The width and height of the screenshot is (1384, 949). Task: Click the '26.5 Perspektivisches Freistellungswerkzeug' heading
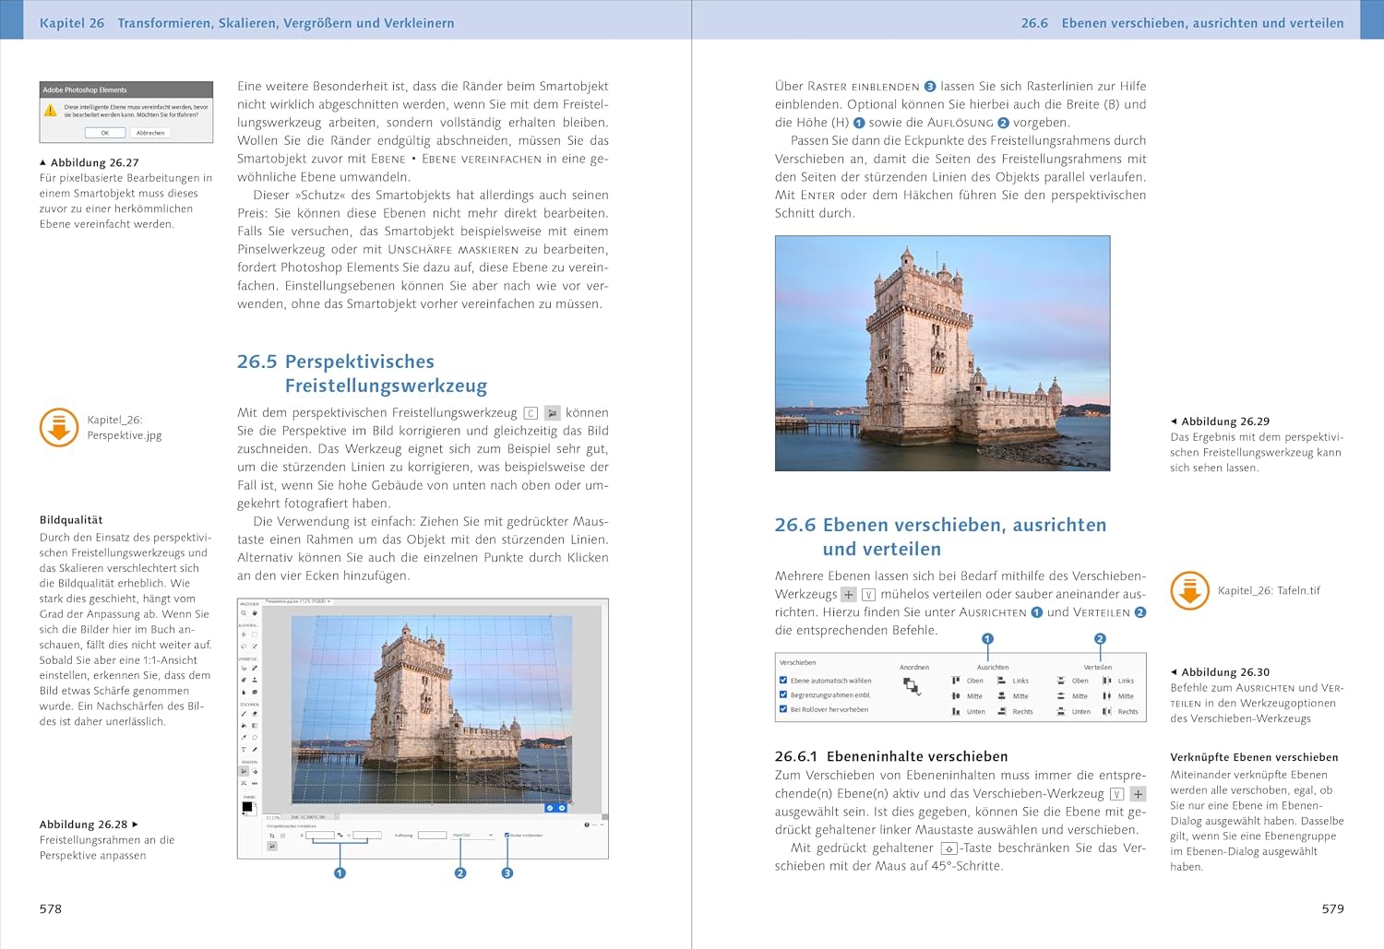(363, 374)
